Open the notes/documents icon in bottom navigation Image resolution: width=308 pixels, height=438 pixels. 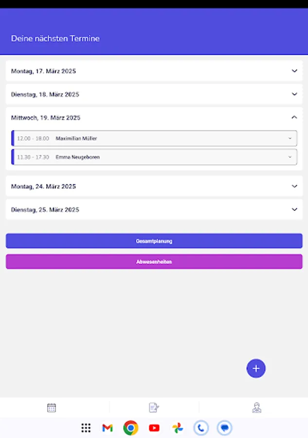[154, 407]
